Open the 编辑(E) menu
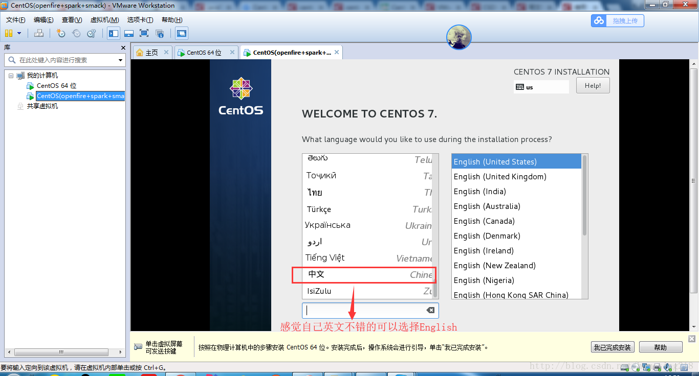Image resolution: width=699 pixels, height=376 pixels. 43,20
